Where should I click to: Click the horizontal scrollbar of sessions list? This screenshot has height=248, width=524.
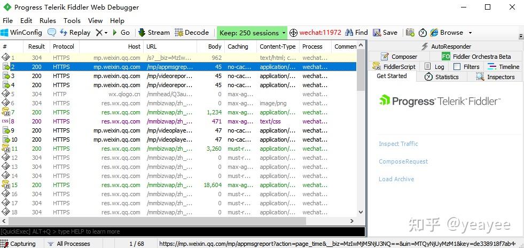tap(158, 221)
